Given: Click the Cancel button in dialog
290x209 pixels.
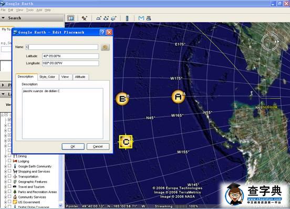Looking at the screenshot, I should pos(98,146).
